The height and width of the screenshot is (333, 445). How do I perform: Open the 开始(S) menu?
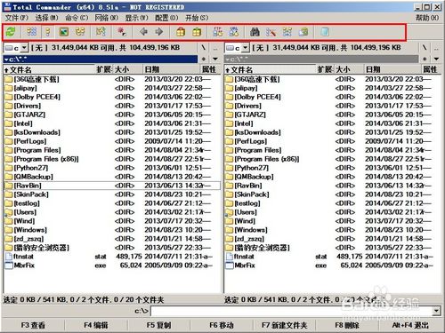click(x=197, y=18)
